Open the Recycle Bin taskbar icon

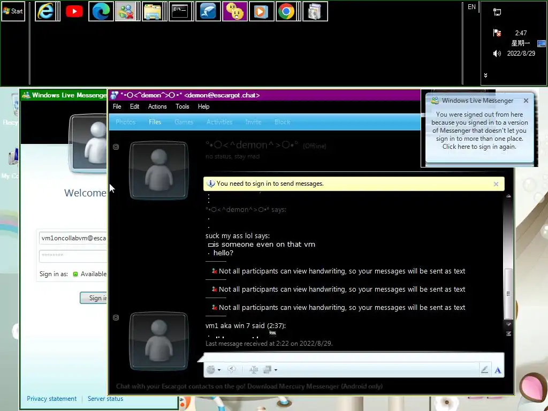315,11
